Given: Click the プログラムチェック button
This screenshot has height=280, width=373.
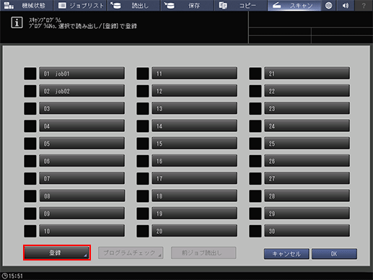Looking at the screenshot, I should click(131, 253).
